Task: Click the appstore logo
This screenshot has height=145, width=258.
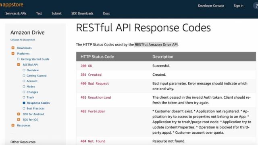Action: [12, 4]
